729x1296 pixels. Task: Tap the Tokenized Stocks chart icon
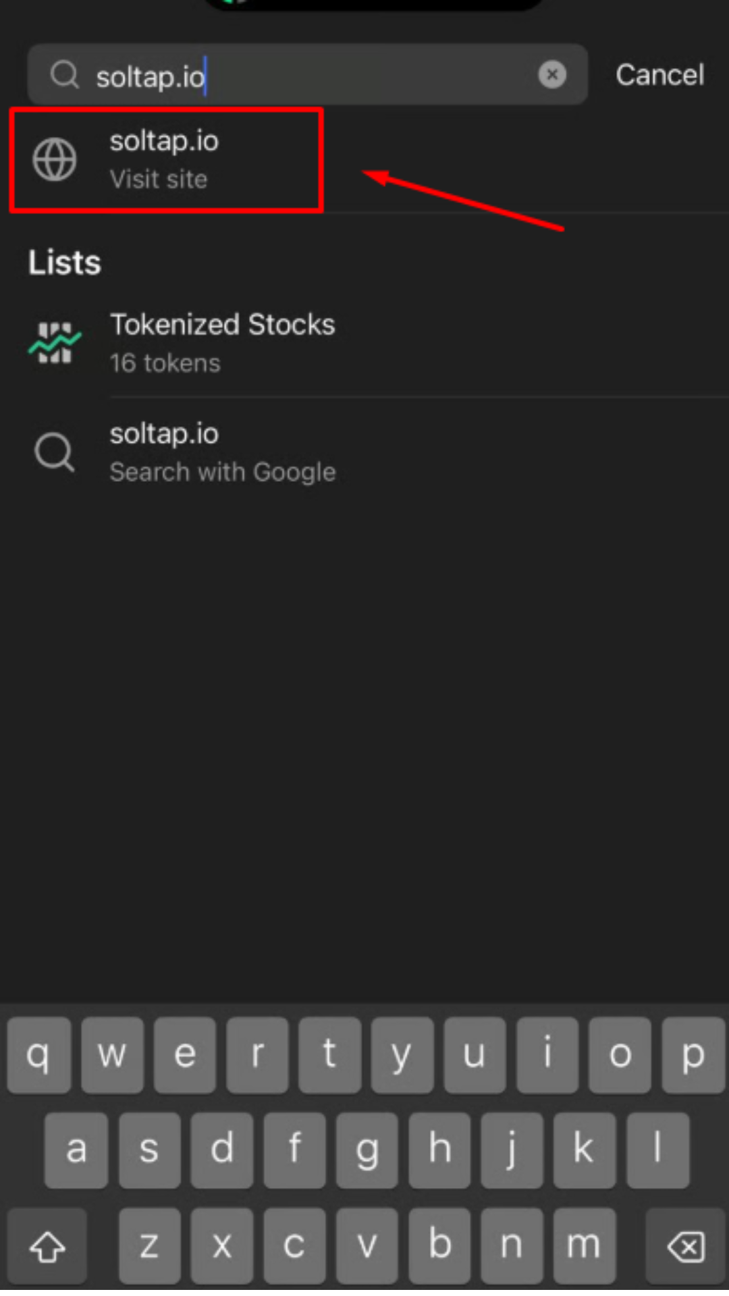pyautogui.click(x=55, y=343)
